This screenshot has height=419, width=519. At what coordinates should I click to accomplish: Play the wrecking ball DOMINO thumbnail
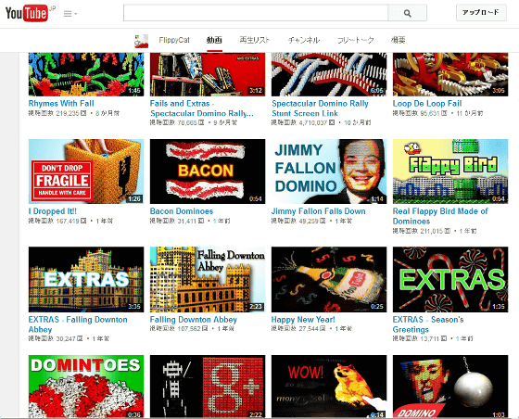point(450,387)
